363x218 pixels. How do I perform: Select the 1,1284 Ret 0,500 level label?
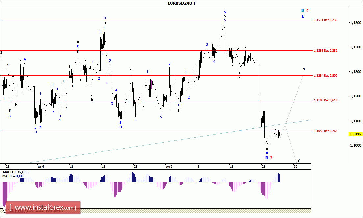click(325, 75)
